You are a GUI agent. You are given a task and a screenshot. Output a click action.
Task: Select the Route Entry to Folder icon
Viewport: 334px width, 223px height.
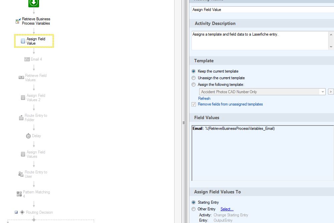pyautogui.click(x=21, y=117)
